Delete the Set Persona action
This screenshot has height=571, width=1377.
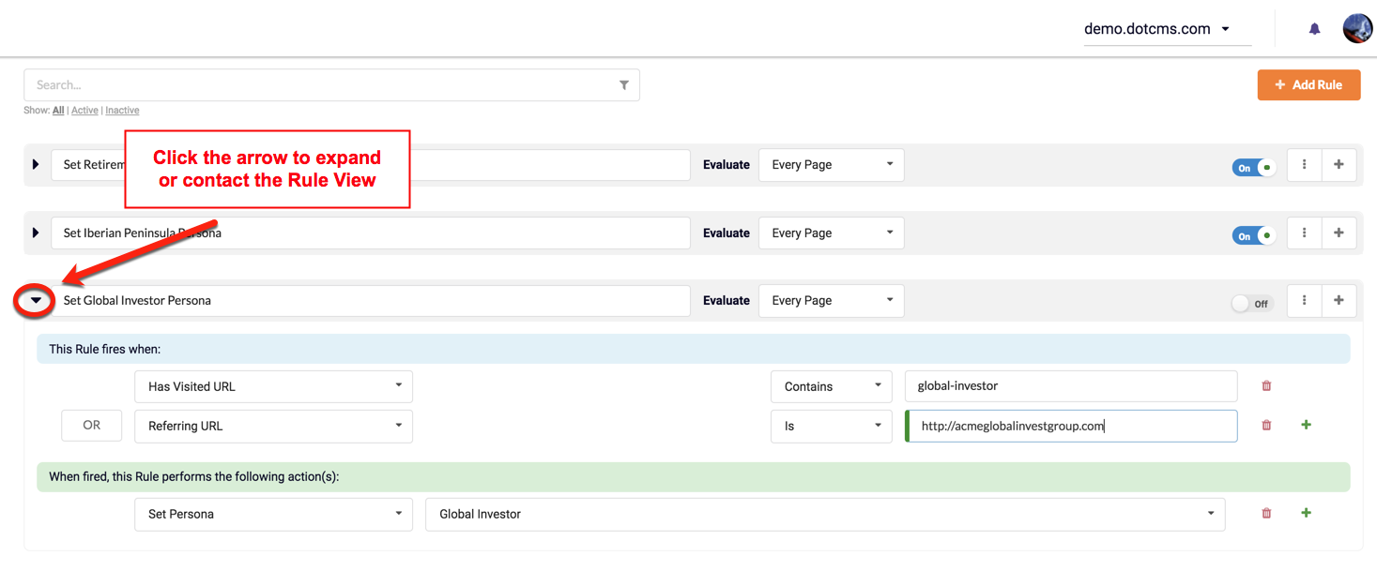pyautogui.click(x=1266, y=514)
